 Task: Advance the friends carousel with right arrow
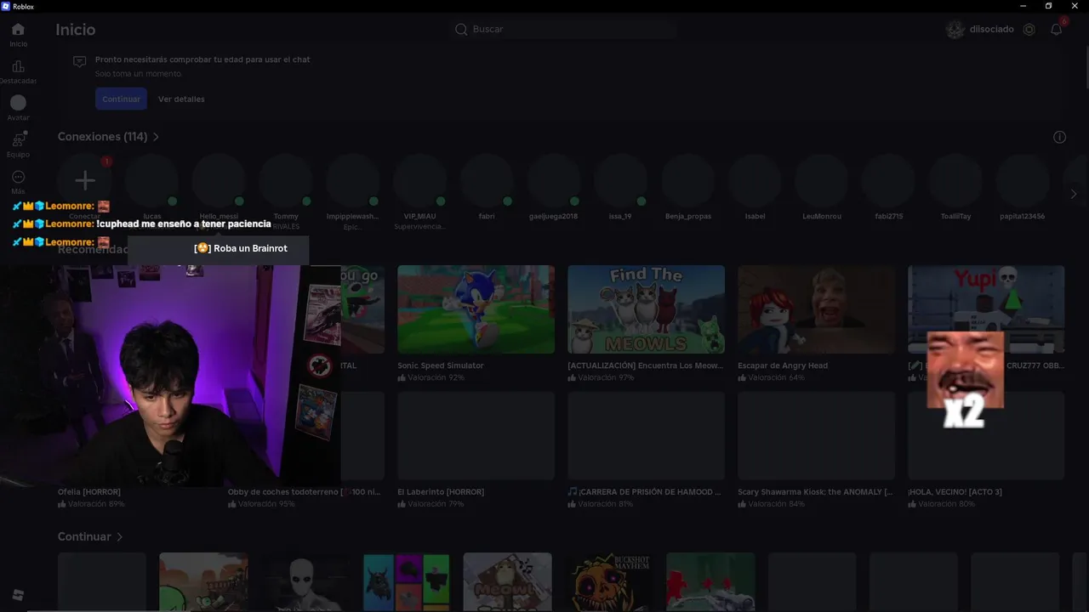click(x=1074, y=194)
